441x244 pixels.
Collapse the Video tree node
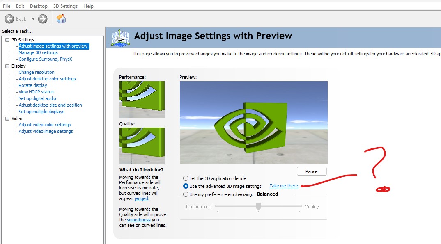[x=7, y=119]
